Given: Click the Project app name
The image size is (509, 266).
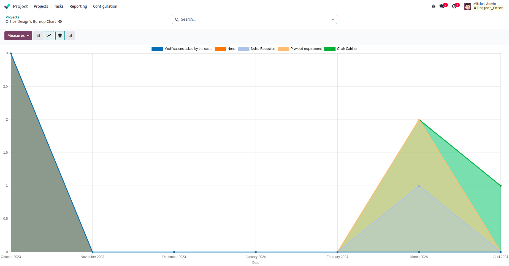Looking at the screenshot, I should click(x=20, y=6).
